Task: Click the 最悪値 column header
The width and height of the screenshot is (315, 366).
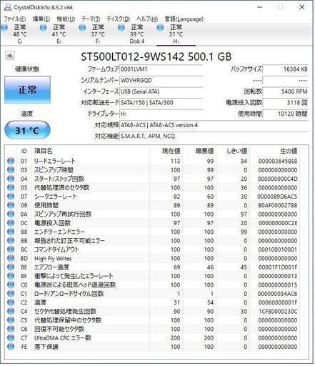Action: [x=204, y=151]
